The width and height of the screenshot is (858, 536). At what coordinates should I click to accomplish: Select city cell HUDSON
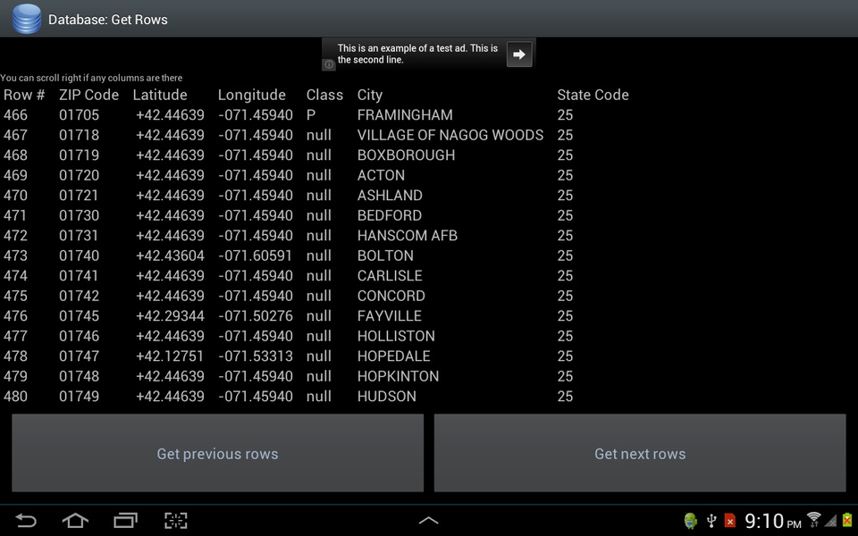point(386,397)
